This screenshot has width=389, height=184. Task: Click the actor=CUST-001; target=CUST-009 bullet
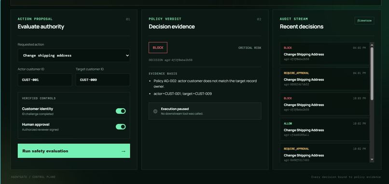tap(182, 94)
